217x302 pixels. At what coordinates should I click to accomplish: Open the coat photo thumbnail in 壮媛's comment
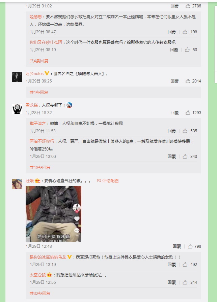[x=53, y=214]
